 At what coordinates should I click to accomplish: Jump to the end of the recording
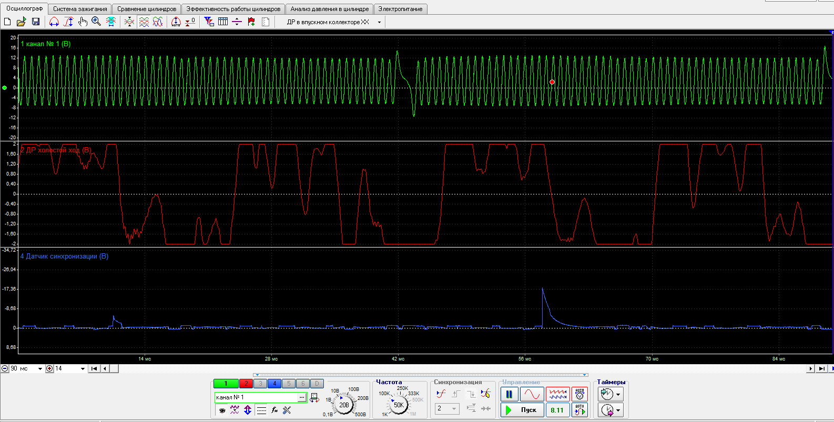click(x=821, y=368)
